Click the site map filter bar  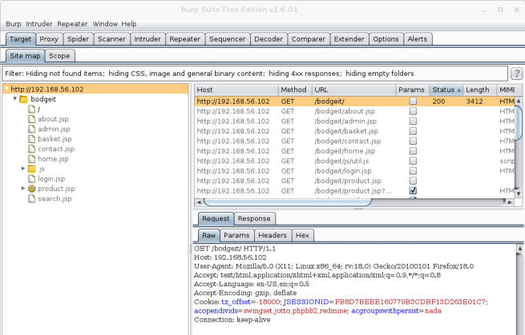pyautogui.click(x=255, y=74)
